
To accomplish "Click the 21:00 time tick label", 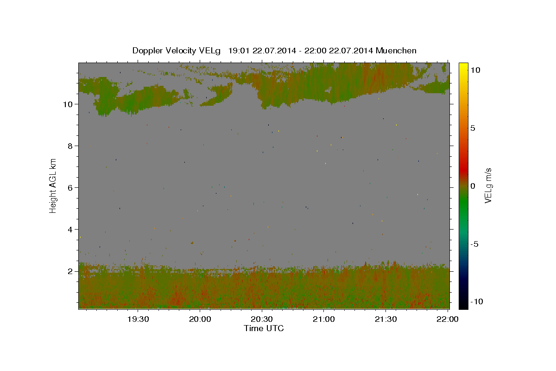I will coord(324,319).
